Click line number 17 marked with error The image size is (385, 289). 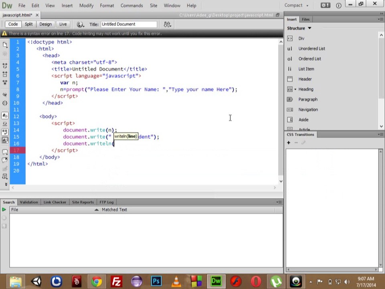point(16,151)
